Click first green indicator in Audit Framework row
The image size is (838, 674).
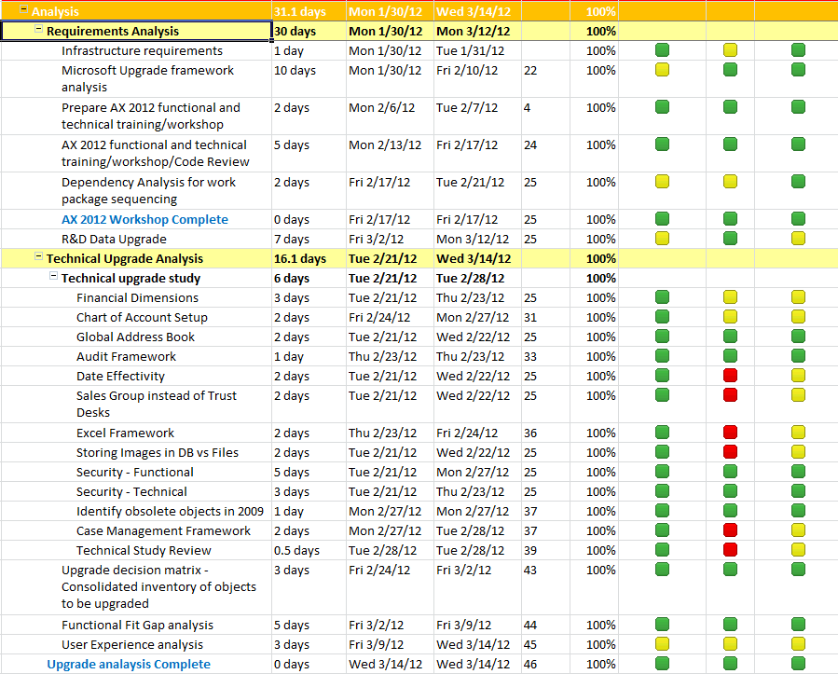click(x=662, y=356)
